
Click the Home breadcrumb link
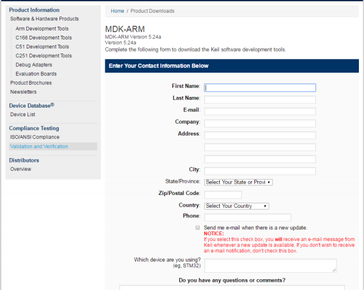point(118,11)
